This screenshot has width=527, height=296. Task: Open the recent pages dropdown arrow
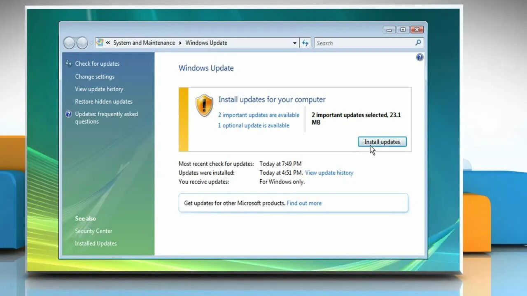(91, 43)
